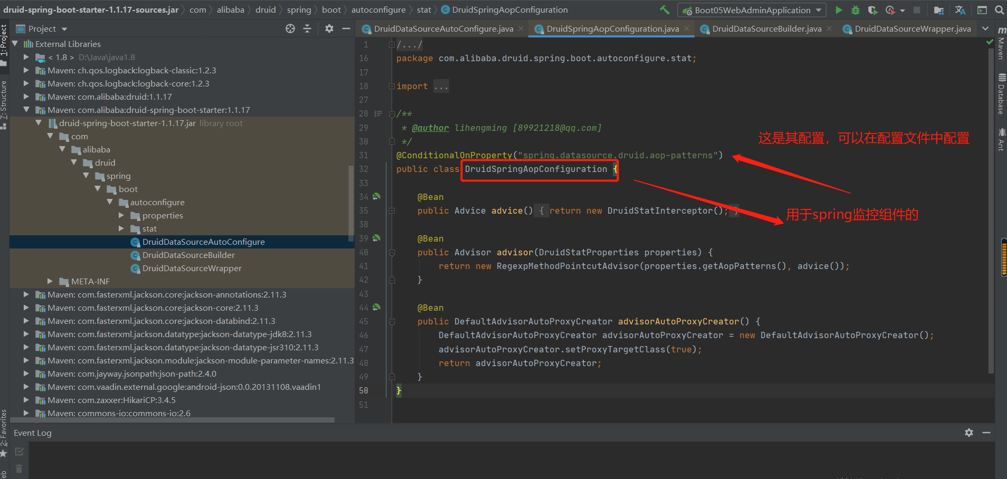Screen dimensions: 1007x479
Task: Click the autoconfigure breadcrumb
Action: 378,9
